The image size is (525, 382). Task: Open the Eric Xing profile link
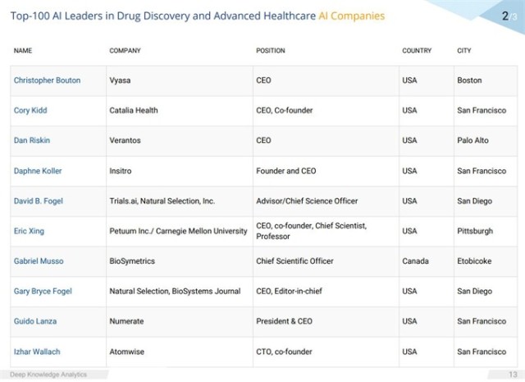[29, 231]
